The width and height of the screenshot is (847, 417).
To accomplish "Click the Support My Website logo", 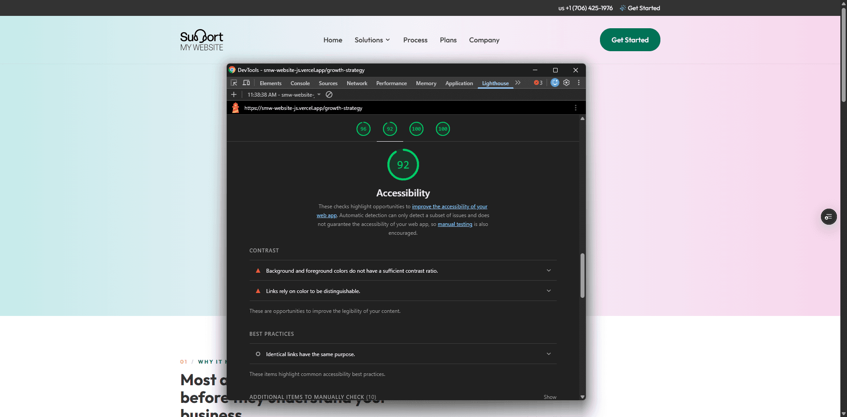I will point(202,40).
